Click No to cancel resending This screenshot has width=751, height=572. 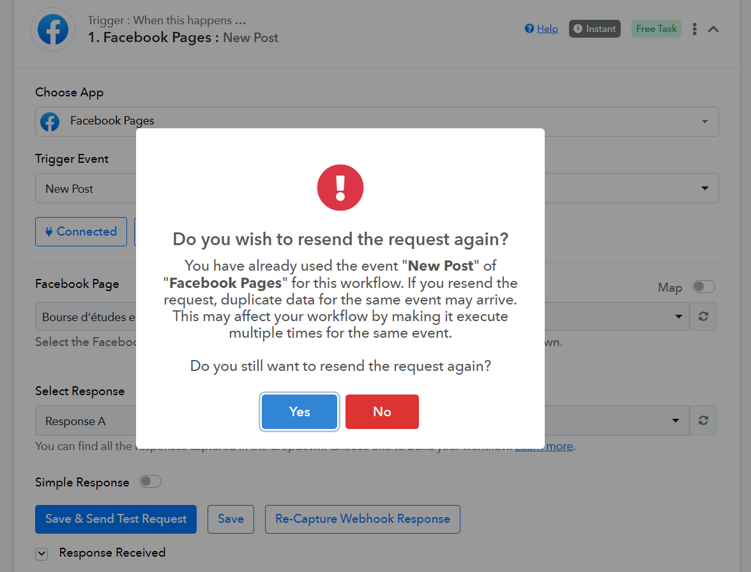point(382,412)
